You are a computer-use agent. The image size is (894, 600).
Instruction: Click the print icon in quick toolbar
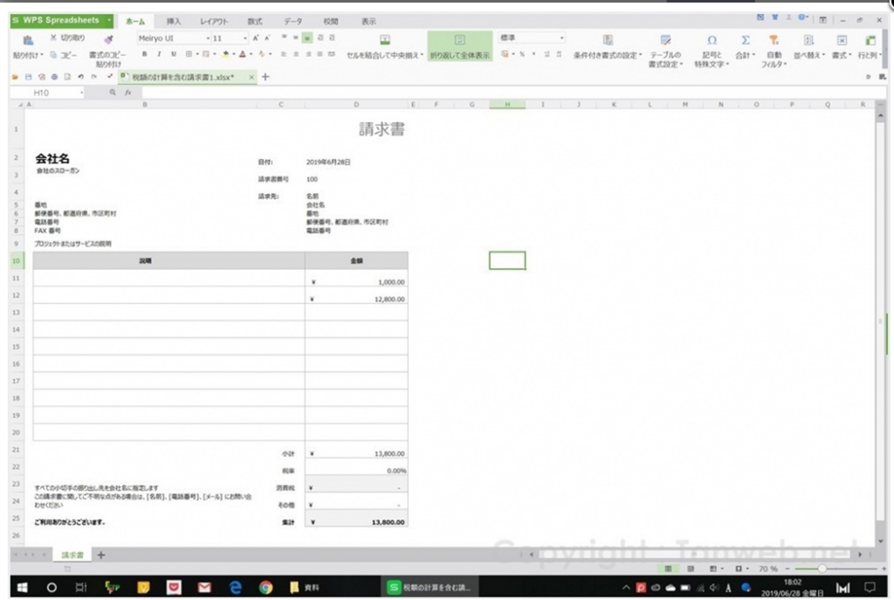[54, 77]
